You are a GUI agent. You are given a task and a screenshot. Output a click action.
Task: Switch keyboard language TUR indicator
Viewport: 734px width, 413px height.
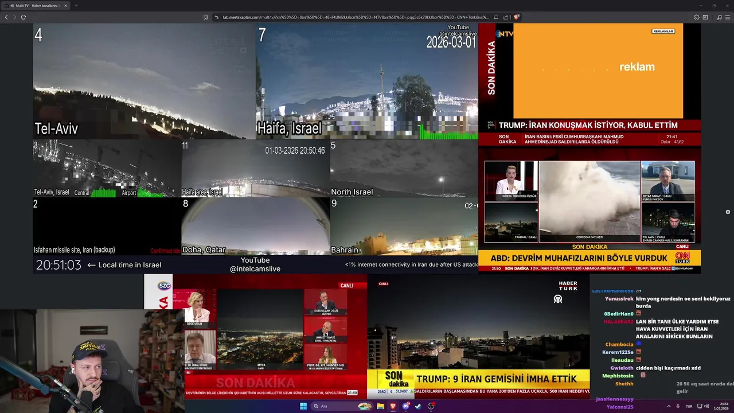pos(689,406)
